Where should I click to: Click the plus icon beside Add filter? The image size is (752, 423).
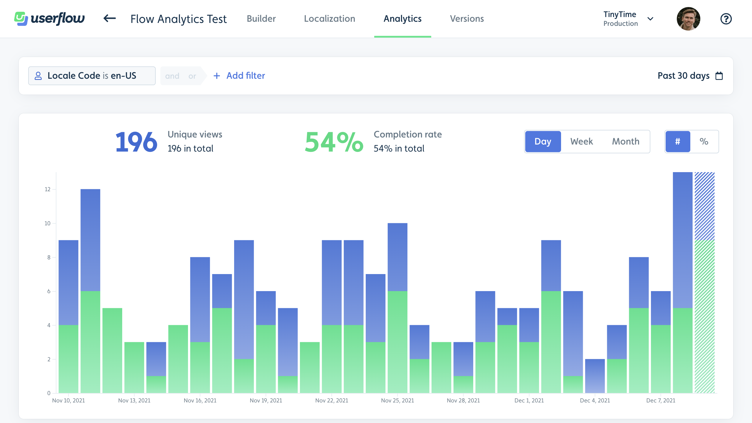[x=216, y=76]
